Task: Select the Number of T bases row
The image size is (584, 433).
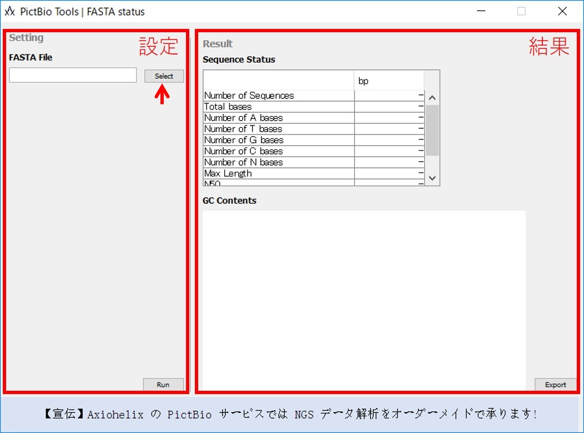Action: 278,129
